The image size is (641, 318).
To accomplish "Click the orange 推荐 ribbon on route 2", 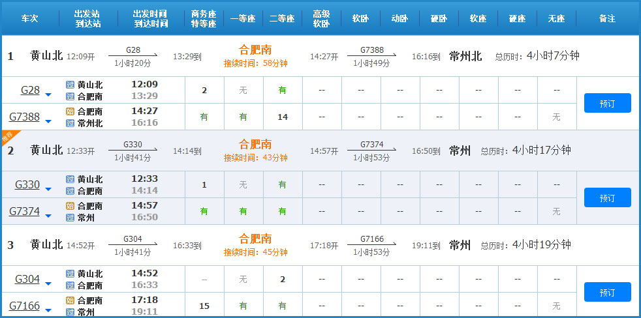I will [x=8, y=136].
